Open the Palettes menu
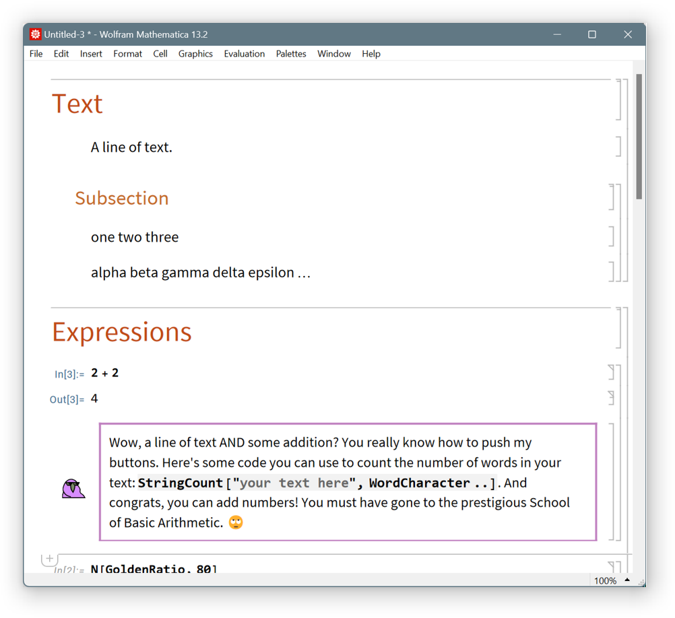This screenshot has height=618, width=675. coord(291,54)
